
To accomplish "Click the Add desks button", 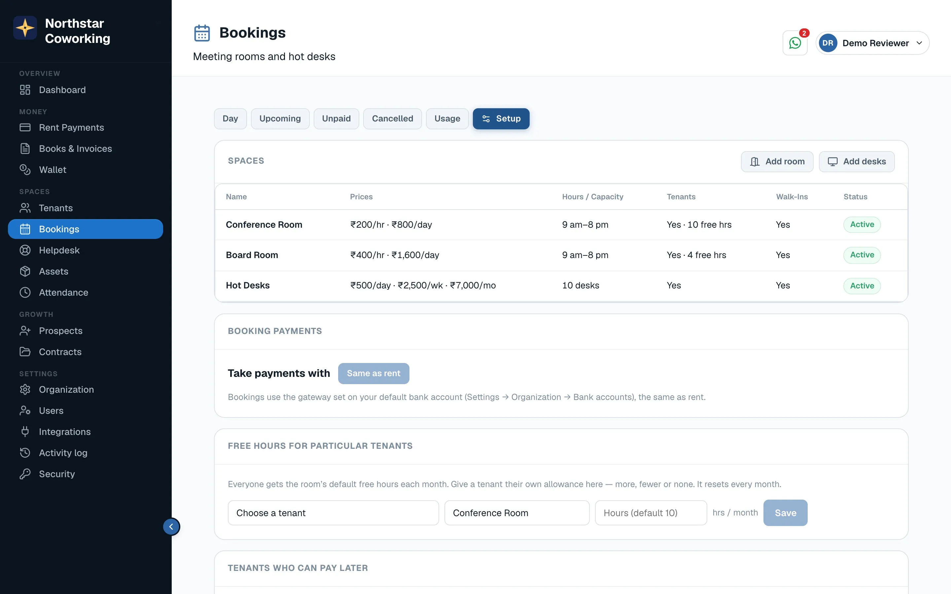I will pos(857,161).
